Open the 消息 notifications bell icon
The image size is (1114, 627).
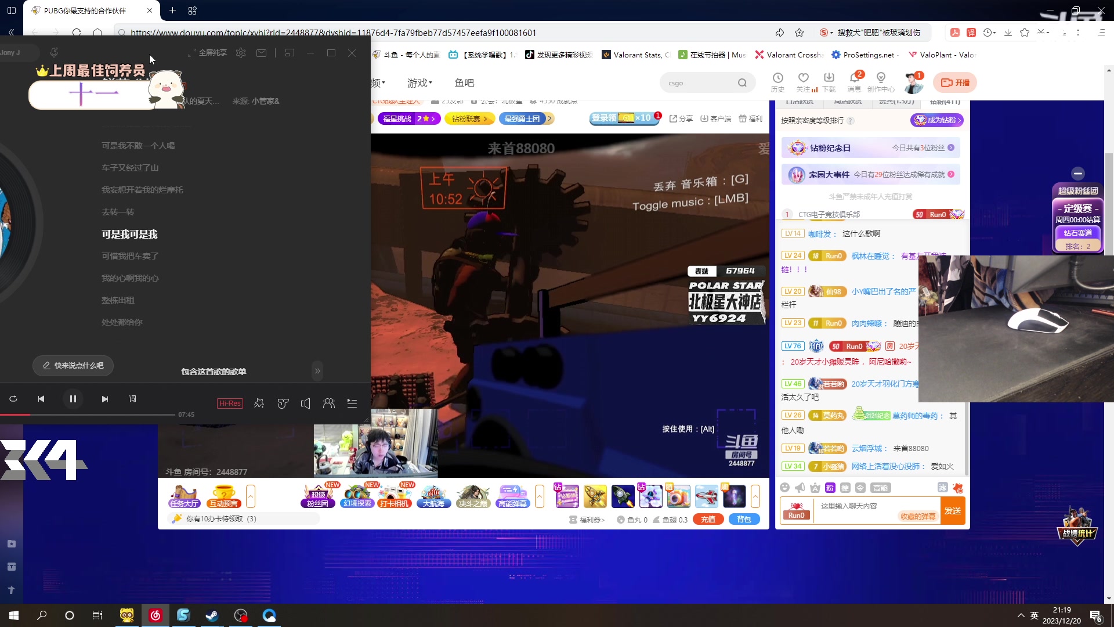click(x=854, y=78)
